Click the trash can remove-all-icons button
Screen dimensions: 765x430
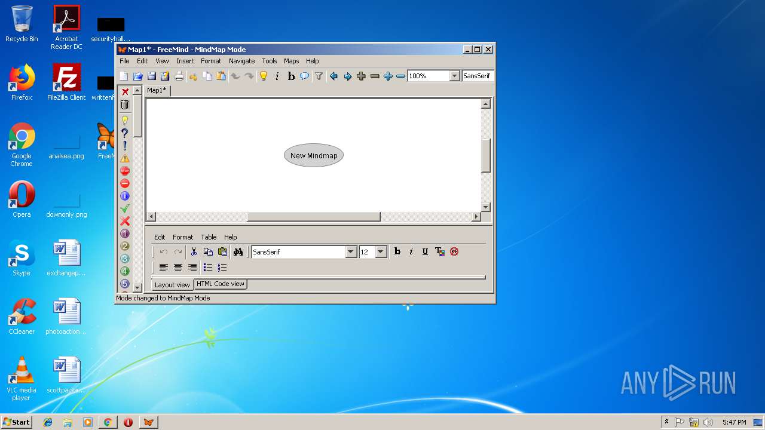125,105
